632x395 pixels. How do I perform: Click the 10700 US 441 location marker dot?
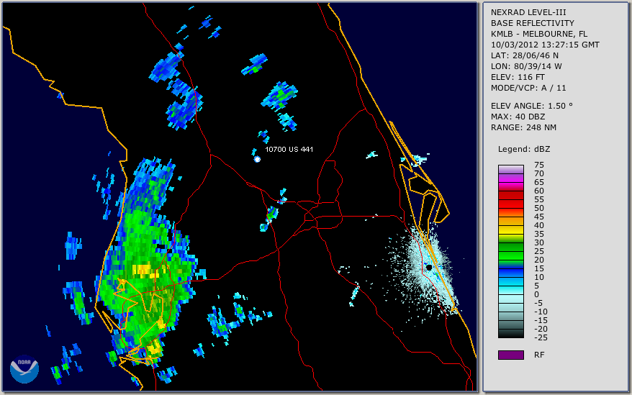pos(257,159)
